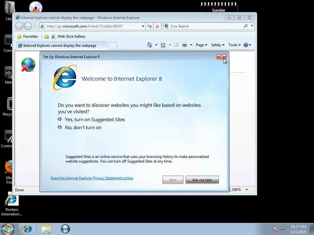The height and width of the screenshot is (235, 314).
Task: Click the blue sphere taskbar icon
Action: coord(65,229)
